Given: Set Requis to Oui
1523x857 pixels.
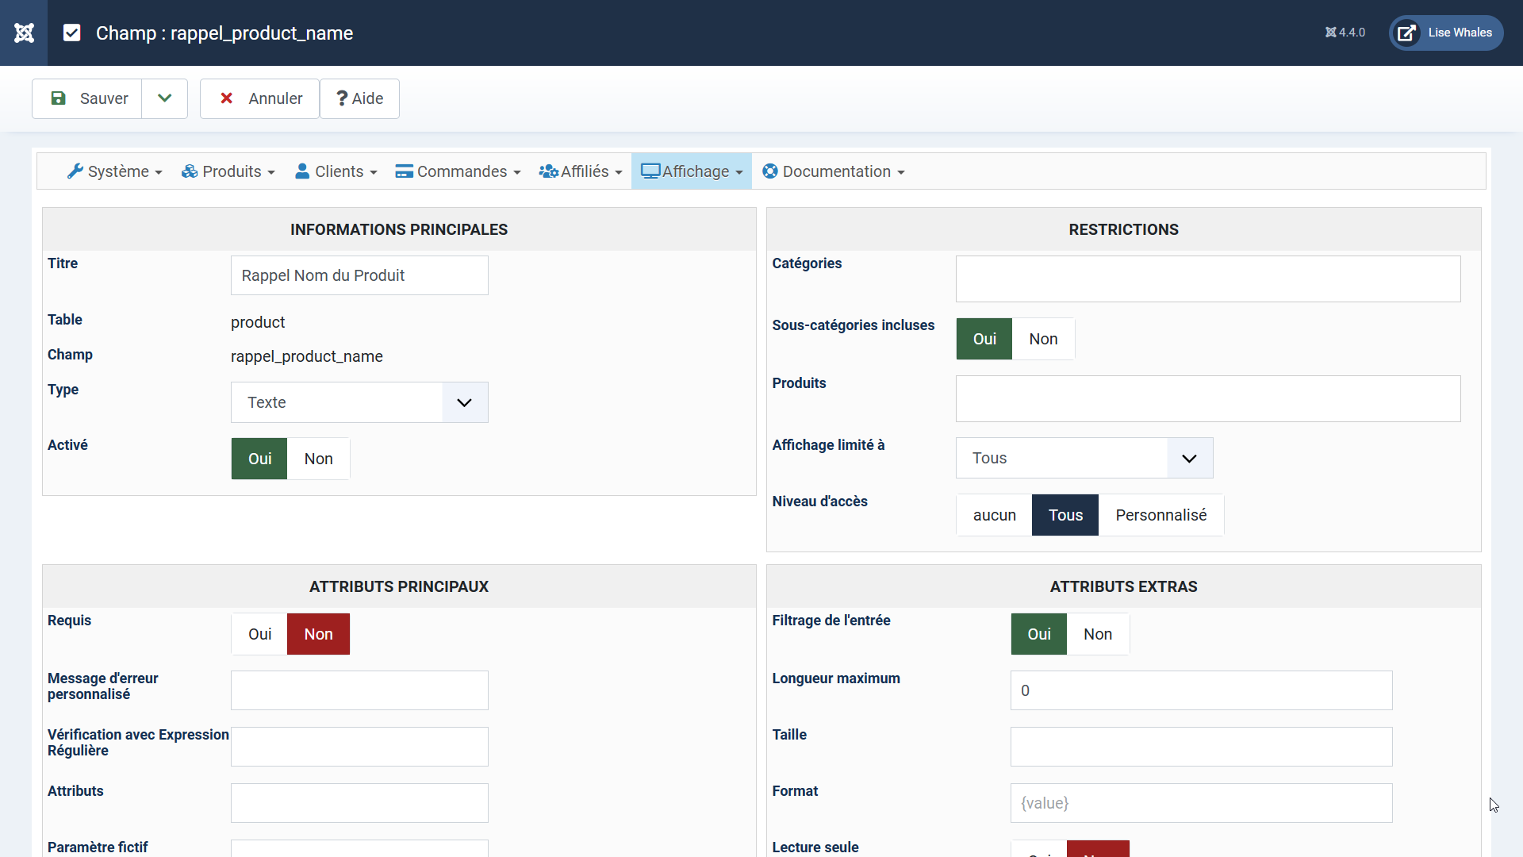Looking at the screenshot, I should tap(259, 634).
